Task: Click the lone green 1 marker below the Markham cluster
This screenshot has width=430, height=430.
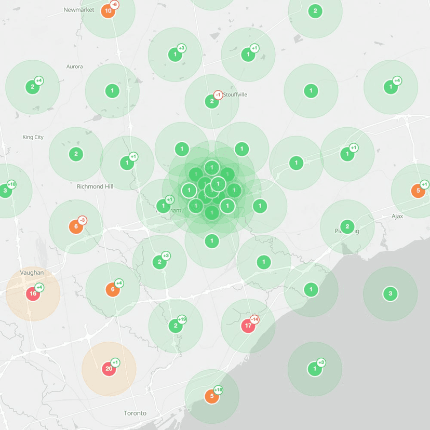Action: [x=211, y=240]
